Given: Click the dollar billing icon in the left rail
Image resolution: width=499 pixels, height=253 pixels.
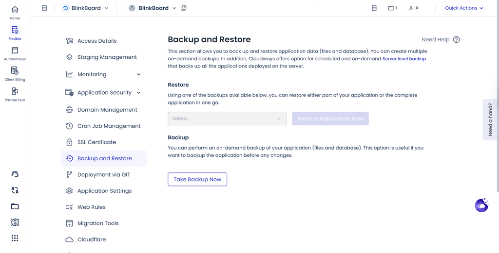Looking at the screenshot, I should pyautogui.click(x=15, y=222).
